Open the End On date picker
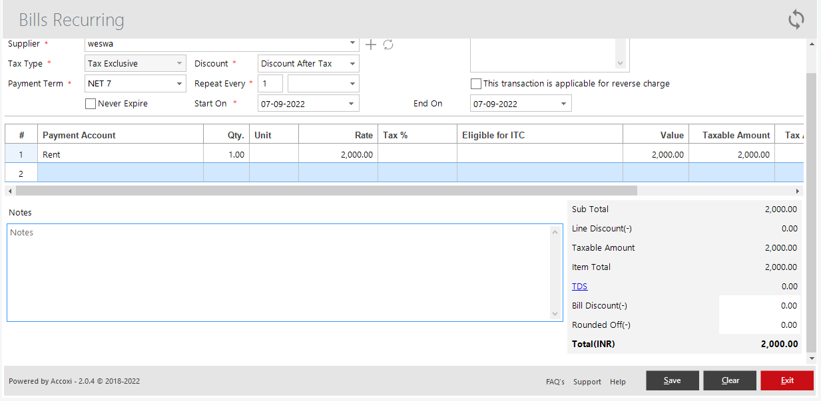821x401 pixels. tap(564, 104)
